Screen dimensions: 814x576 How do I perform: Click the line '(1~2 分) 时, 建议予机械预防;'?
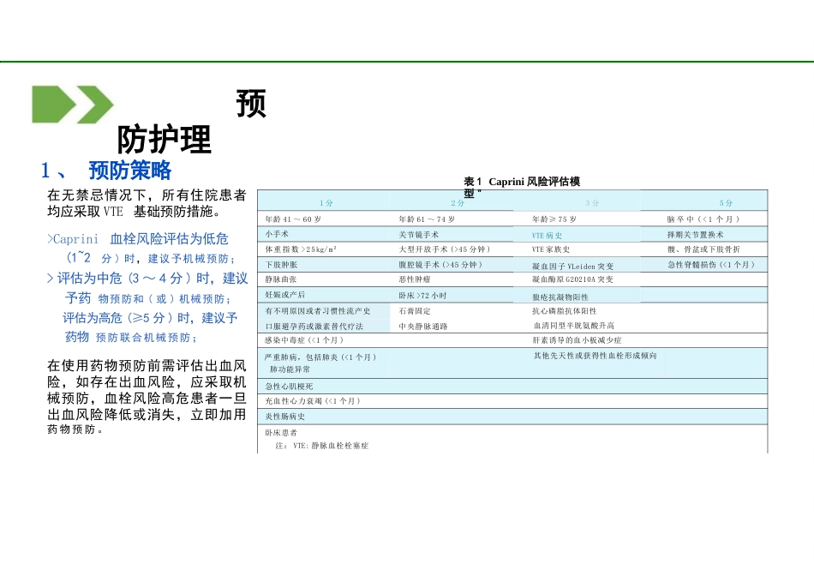[151, 258]
